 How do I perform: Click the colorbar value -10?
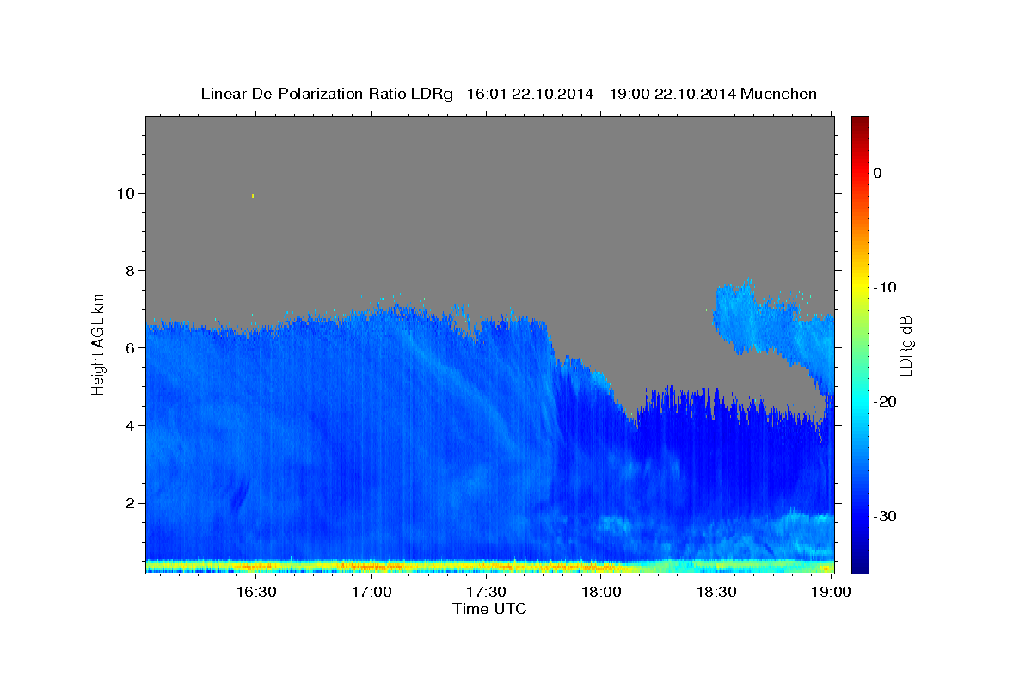click(x=886, y=287)
